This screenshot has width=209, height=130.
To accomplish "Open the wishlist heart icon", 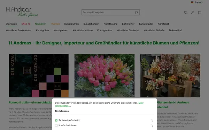I will coord(186,12).
